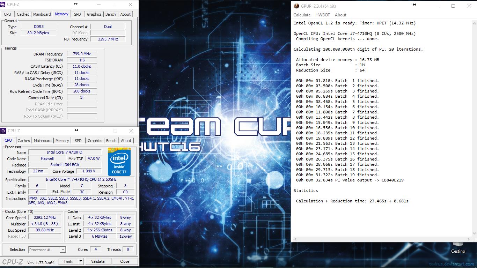477x268 pixels.
Task: Open the Mainboard tab in the top CPU-Z window
Action: pos(42,14)
